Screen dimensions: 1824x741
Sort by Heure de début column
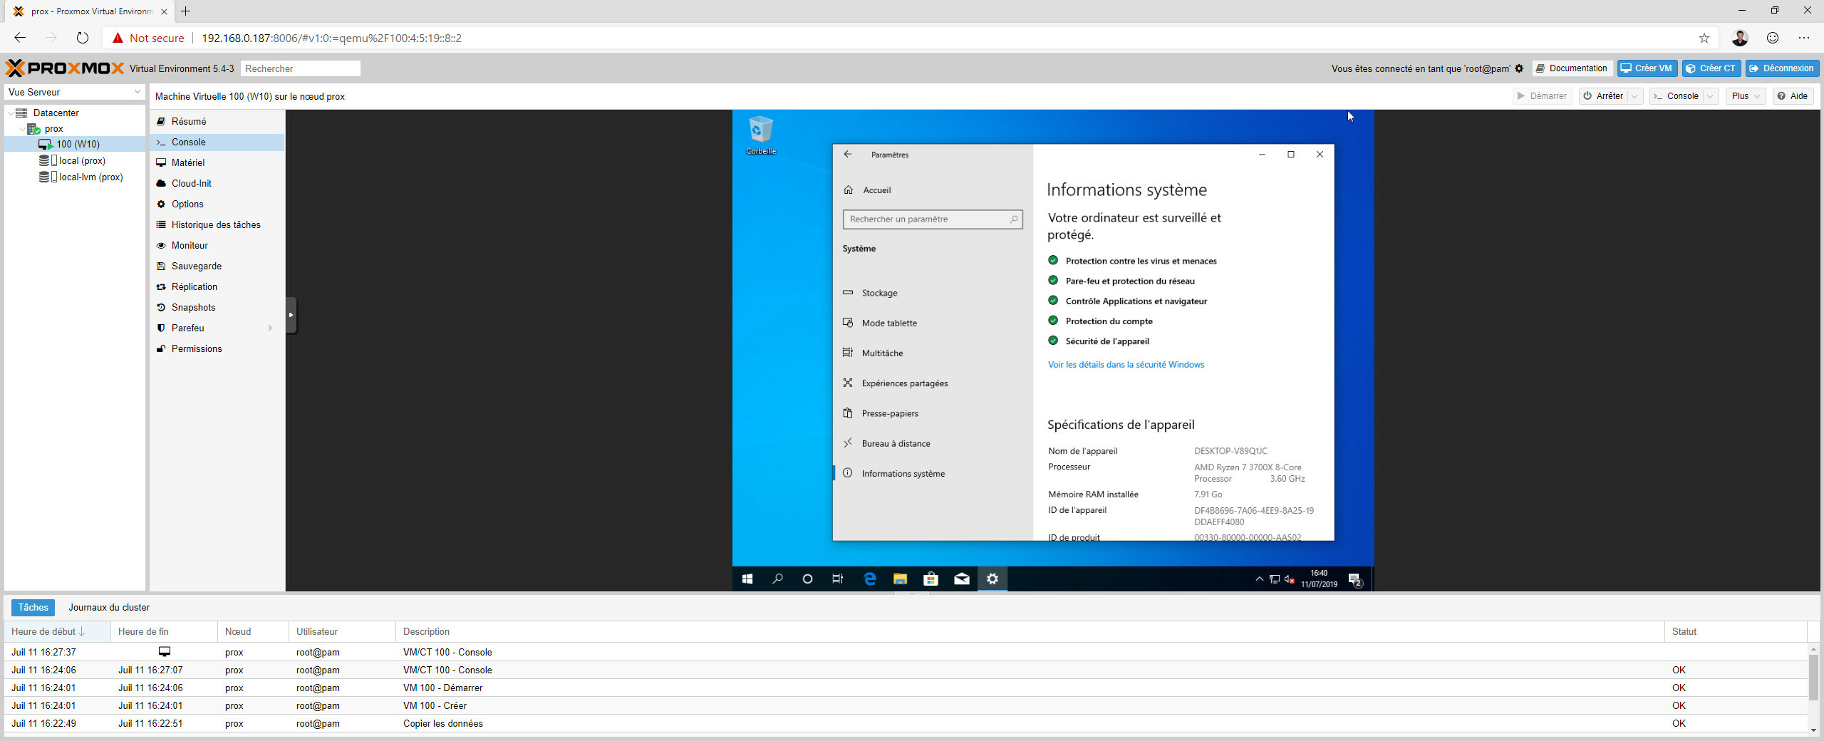[x=57, y=631]
